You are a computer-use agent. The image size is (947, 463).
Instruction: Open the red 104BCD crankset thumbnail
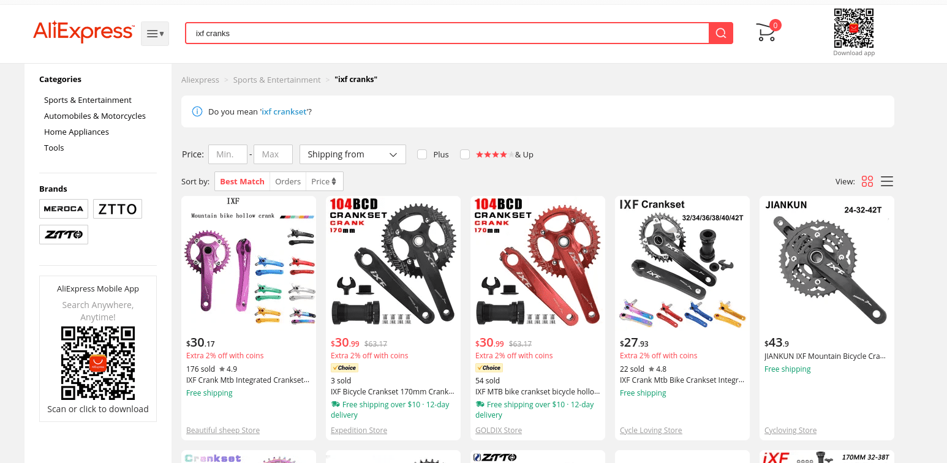(538, 263)
